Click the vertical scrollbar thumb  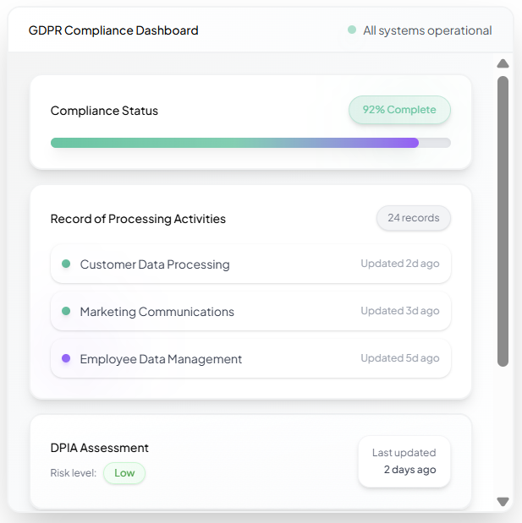click(503, 221)
